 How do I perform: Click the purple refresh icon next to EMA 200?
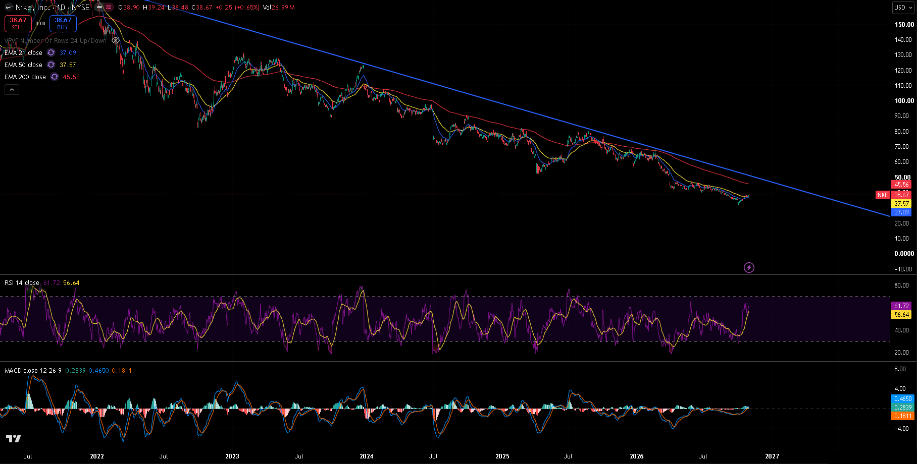[x=55, y=77]
